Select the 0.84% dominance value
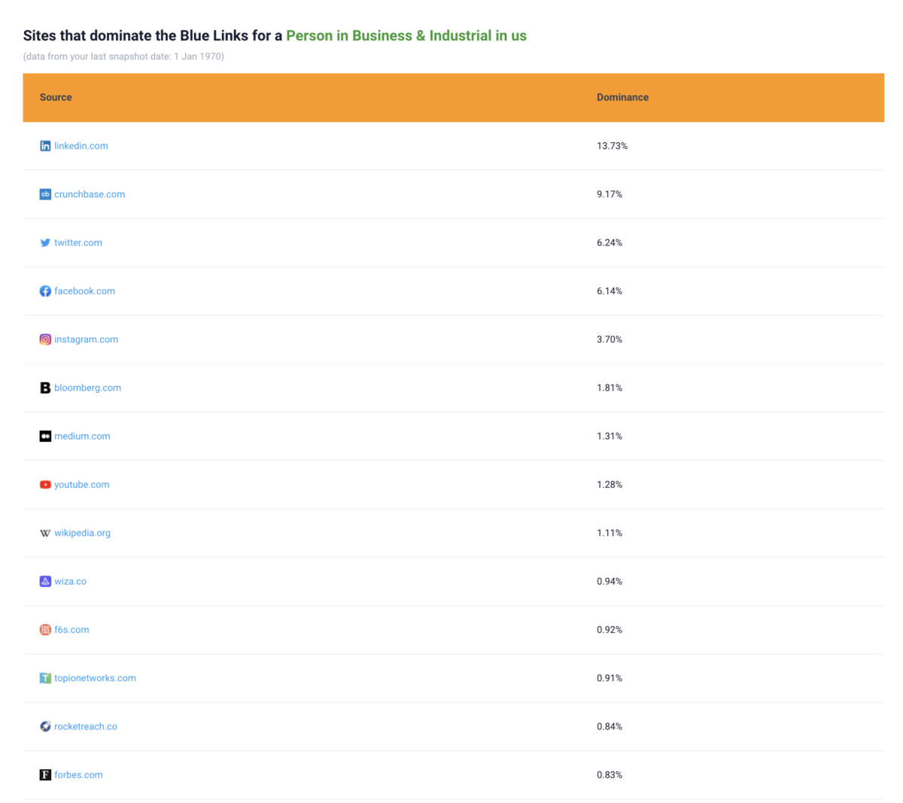903x803 pixels. (610, 727)
